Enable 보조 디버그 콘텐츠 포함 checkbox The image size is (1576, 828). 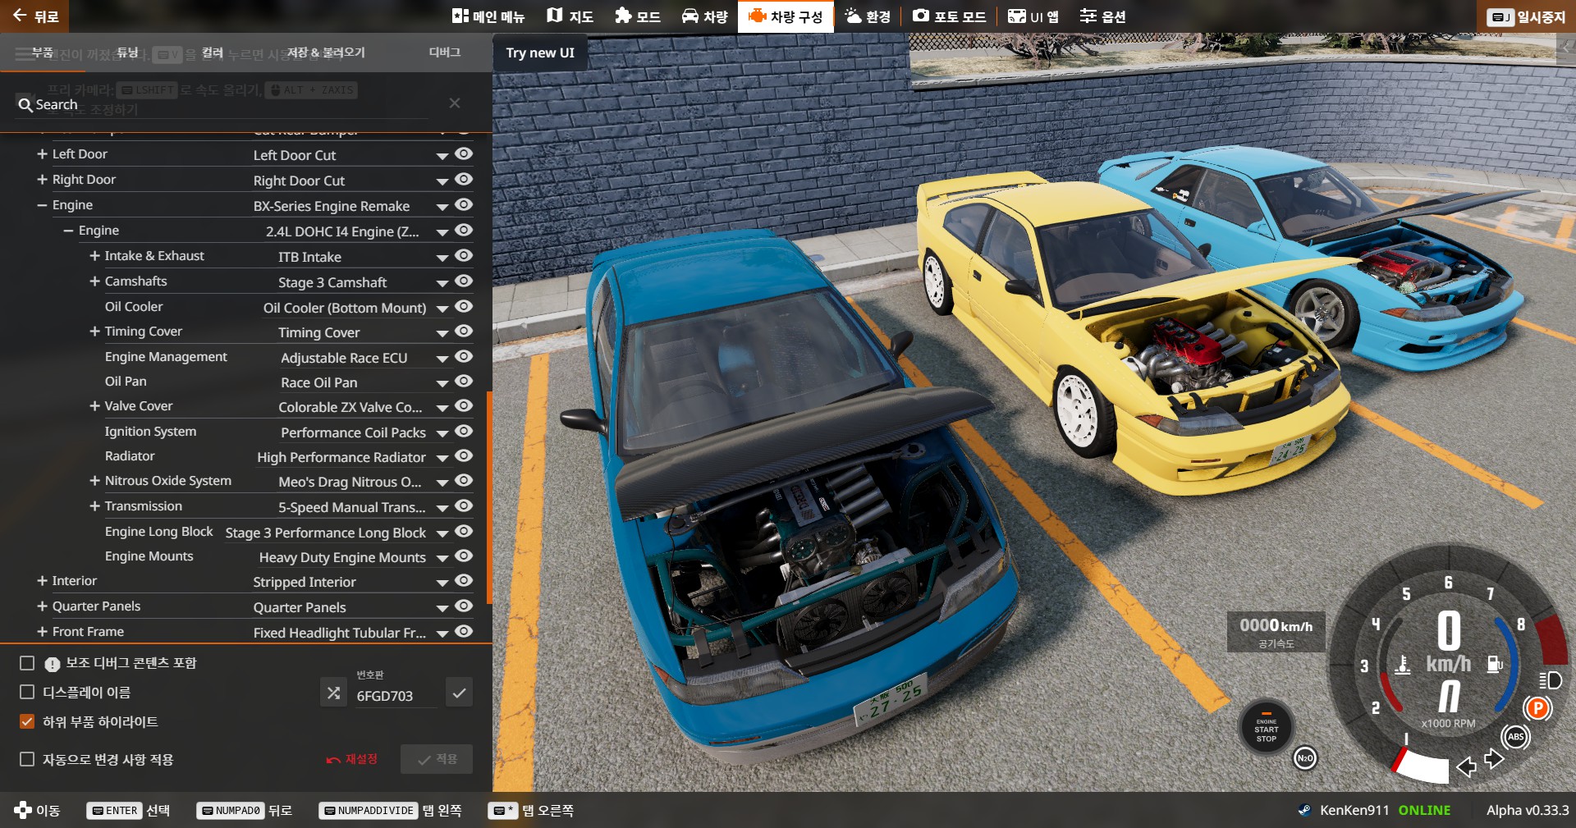point(27,663)
